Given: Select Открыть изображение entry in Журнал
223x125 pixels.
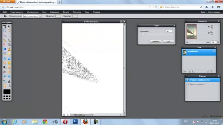Looking at the screenshot, I should (x=202, y=80).
